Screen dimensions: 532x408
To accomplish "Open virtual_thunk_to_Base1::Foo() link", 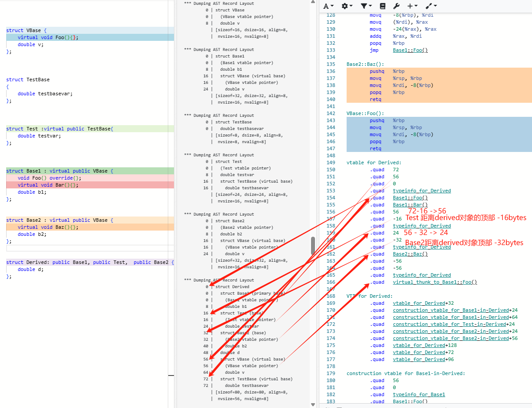I will point(435,282).
